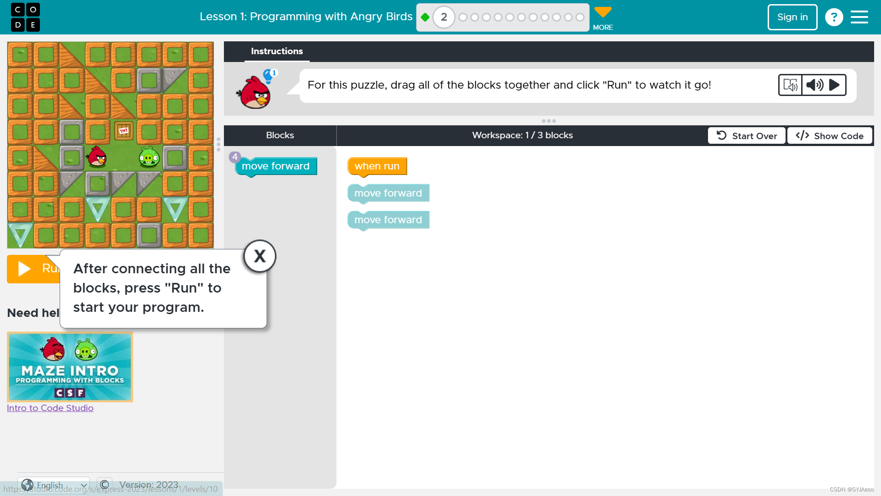Click the Blocks panel header

280,135
